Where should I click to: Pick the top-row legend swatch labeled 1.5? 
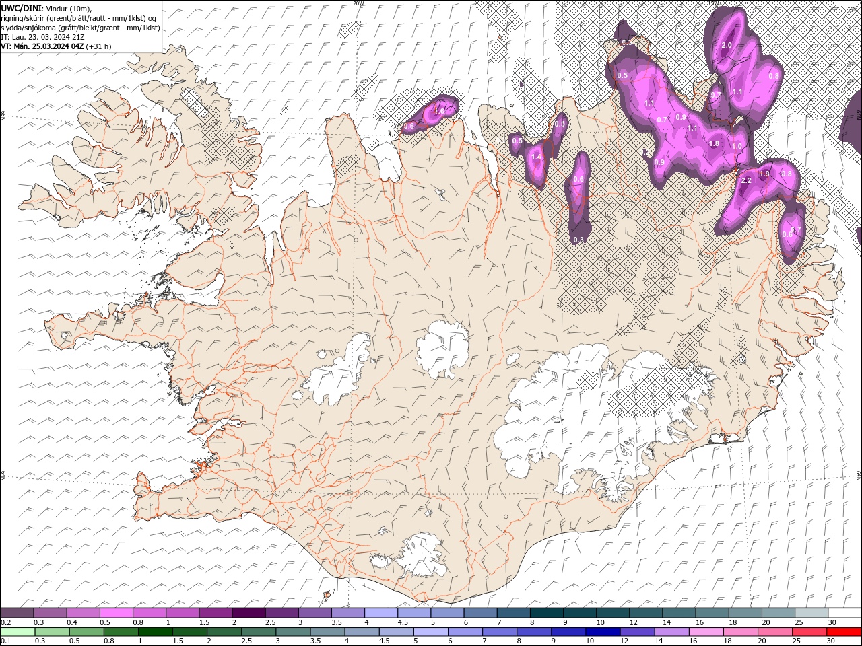(215, 613)
